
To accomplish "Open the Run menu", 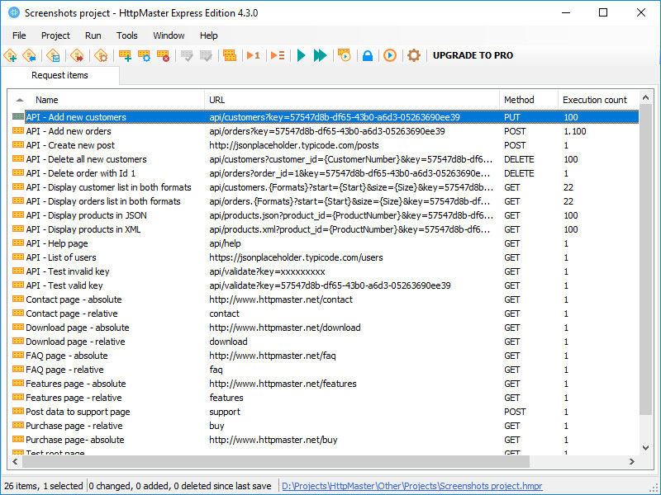I will 93,35.
